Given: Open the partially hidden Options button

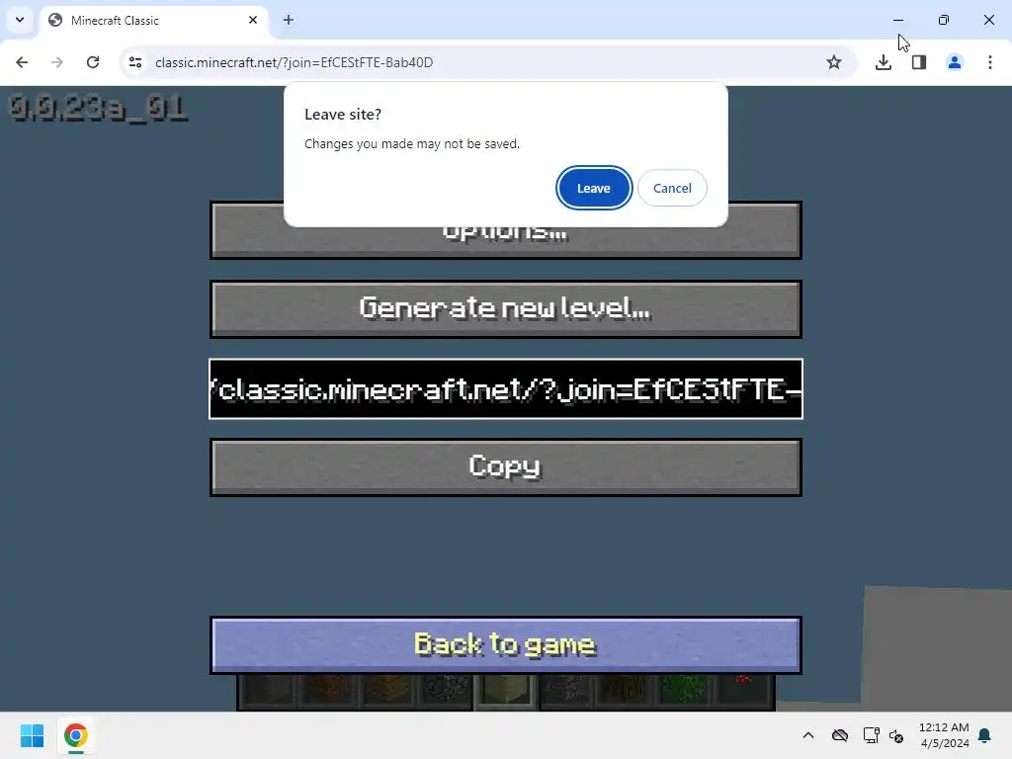Looking at the screenshot, I should coord(505,243).
